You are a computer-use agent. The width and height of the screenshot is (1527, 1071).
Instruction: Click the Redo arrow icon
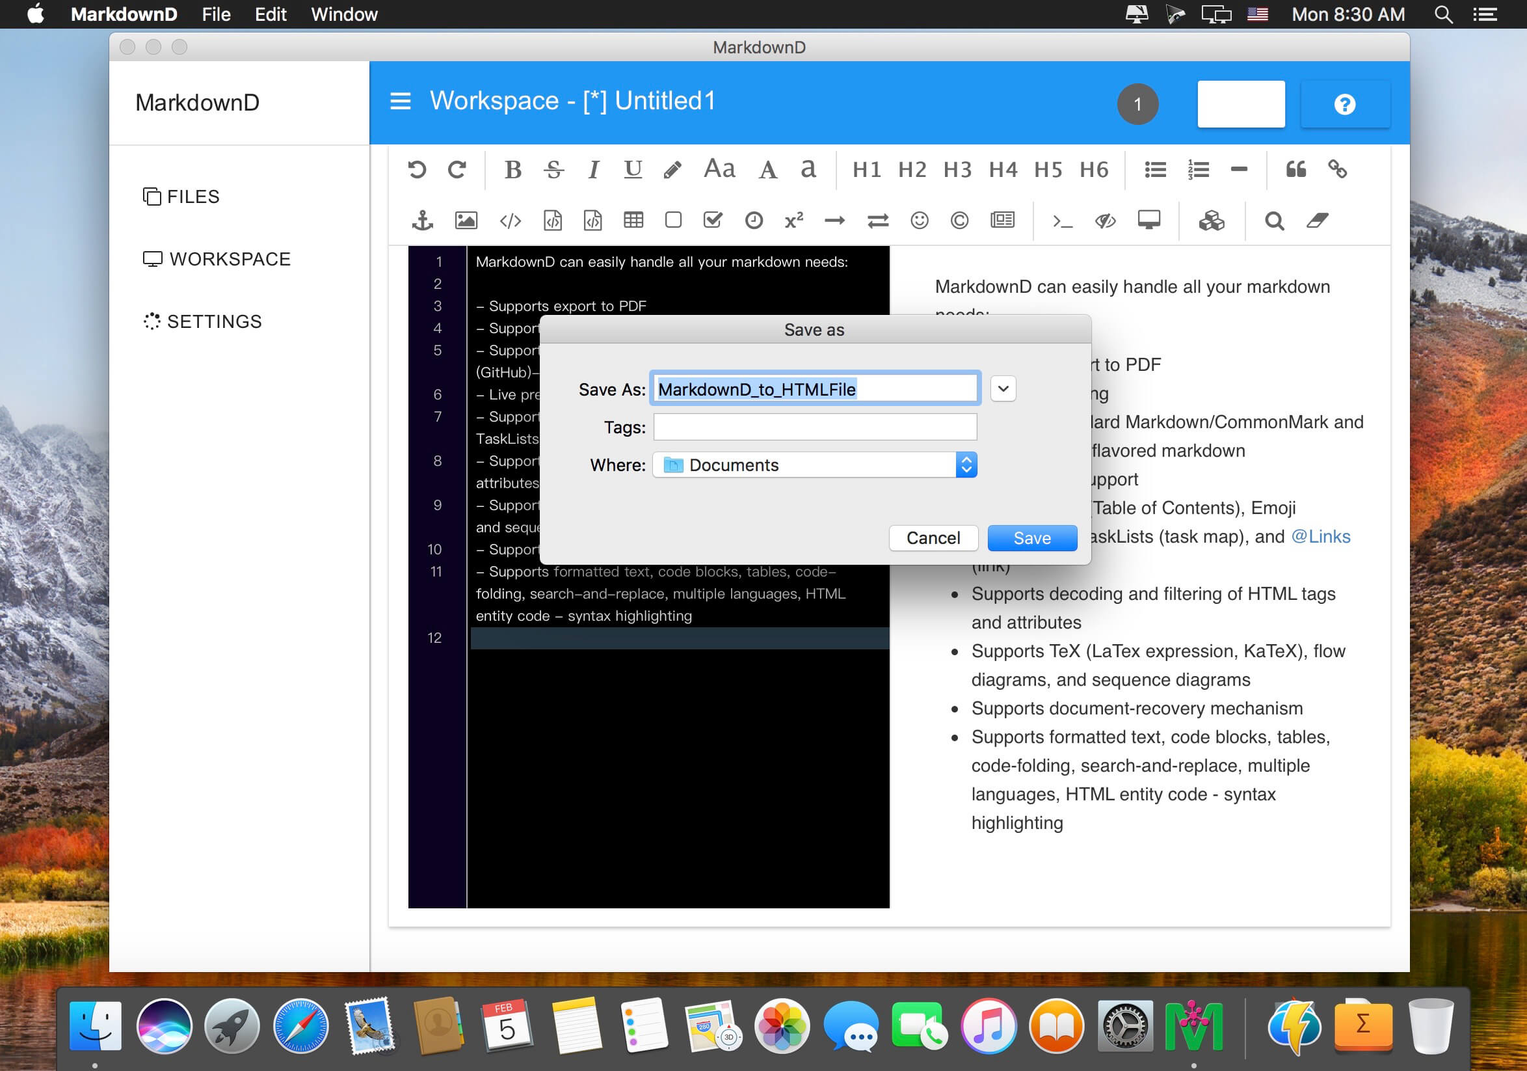[x=457, y=170]
